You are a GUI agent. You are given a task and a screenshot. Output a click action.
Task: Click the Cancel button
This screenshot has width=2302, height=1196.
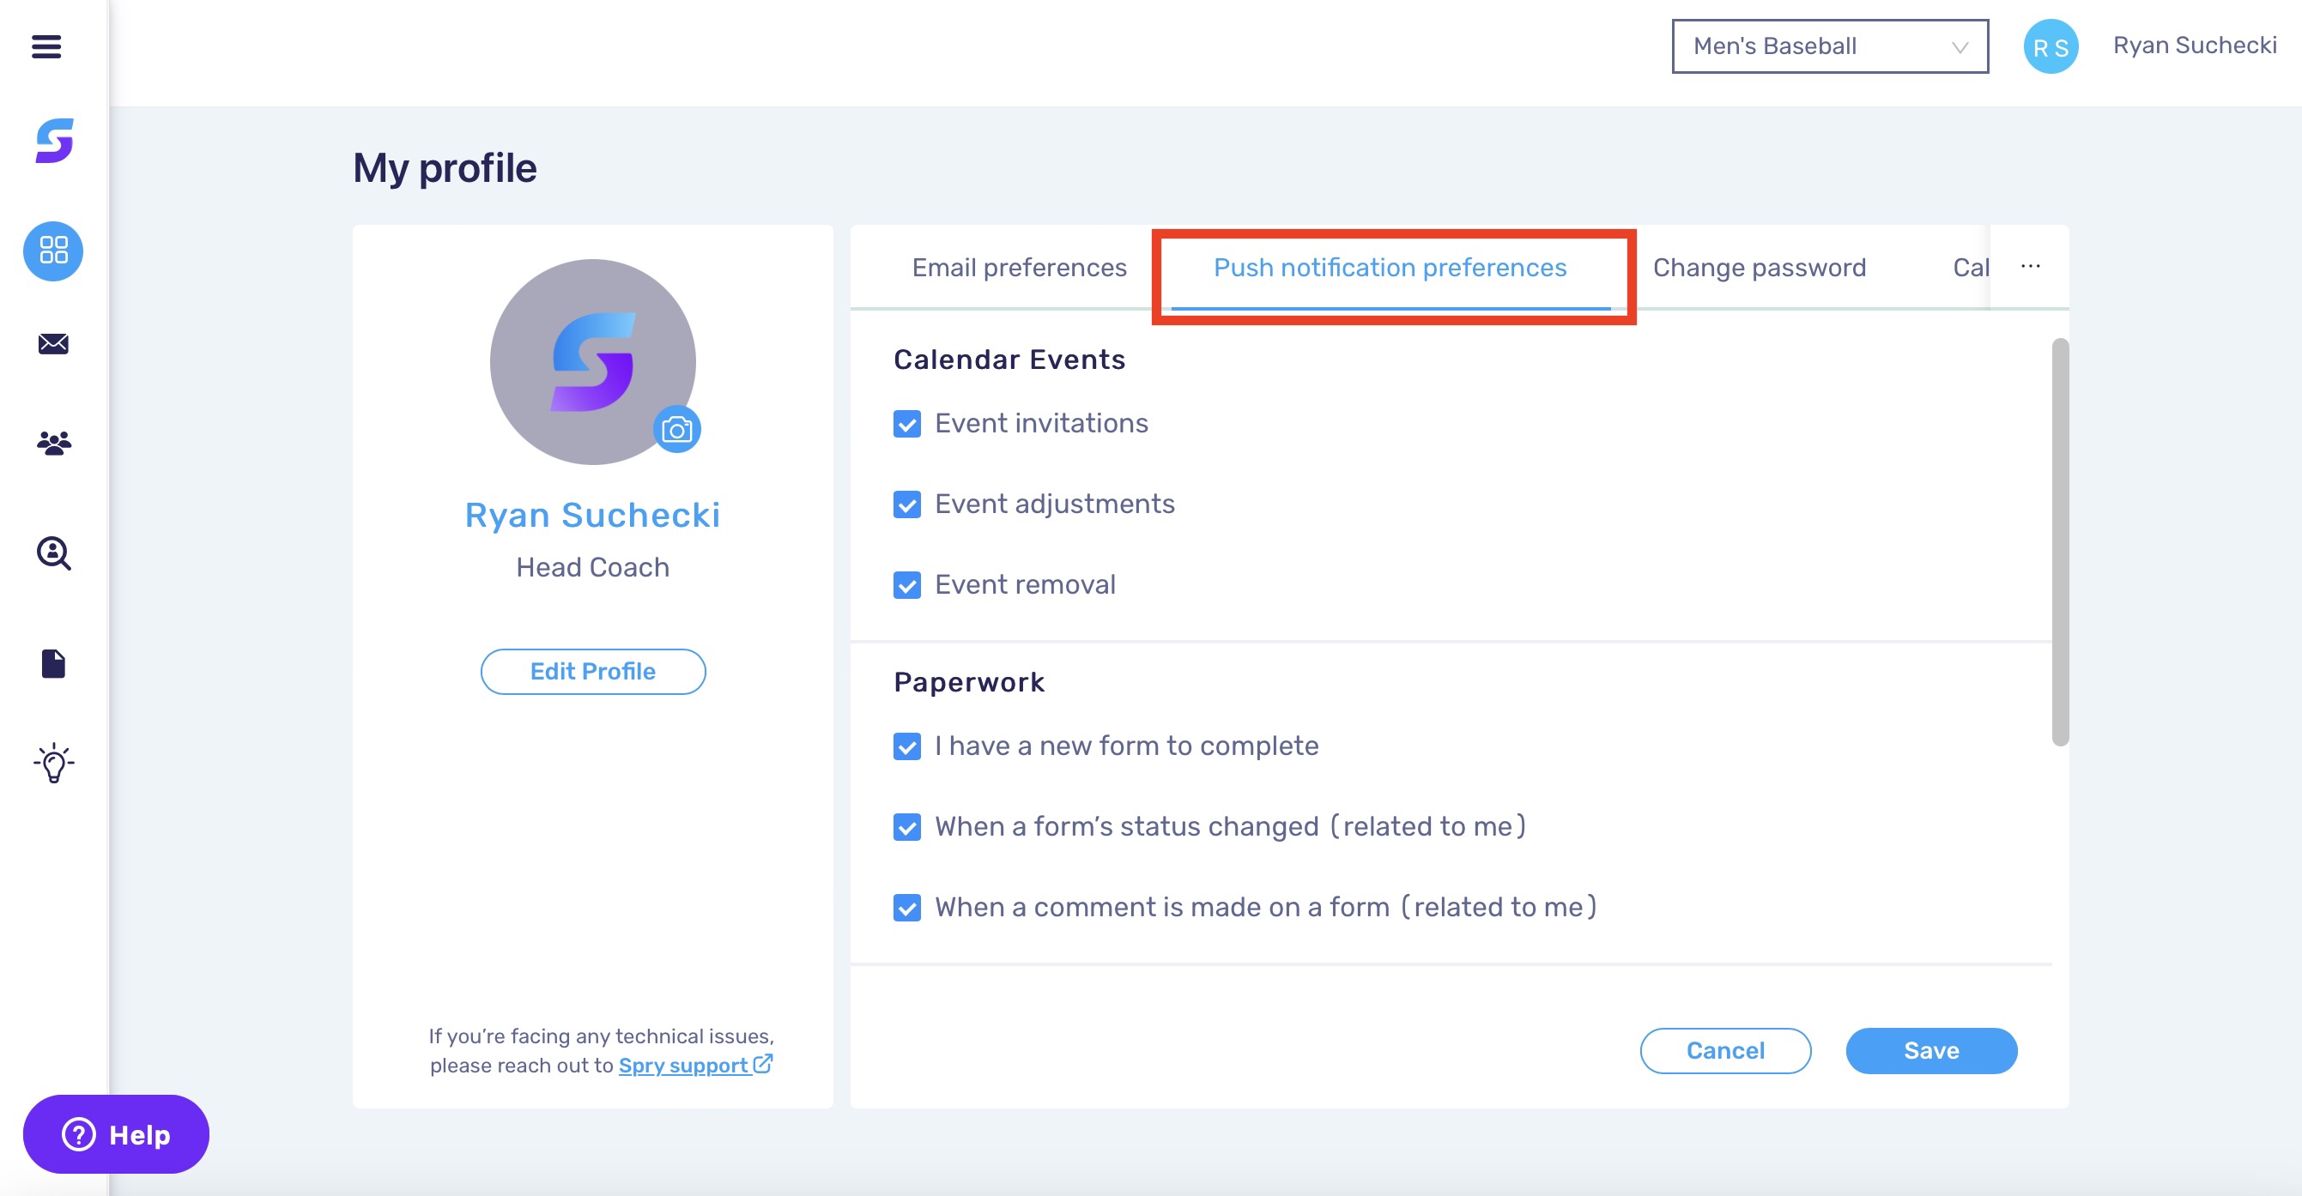tap(1724, 1050)
